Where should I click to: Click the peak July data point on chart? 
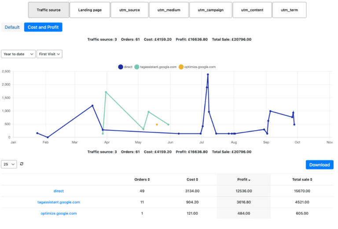click(x=208, y=75)
